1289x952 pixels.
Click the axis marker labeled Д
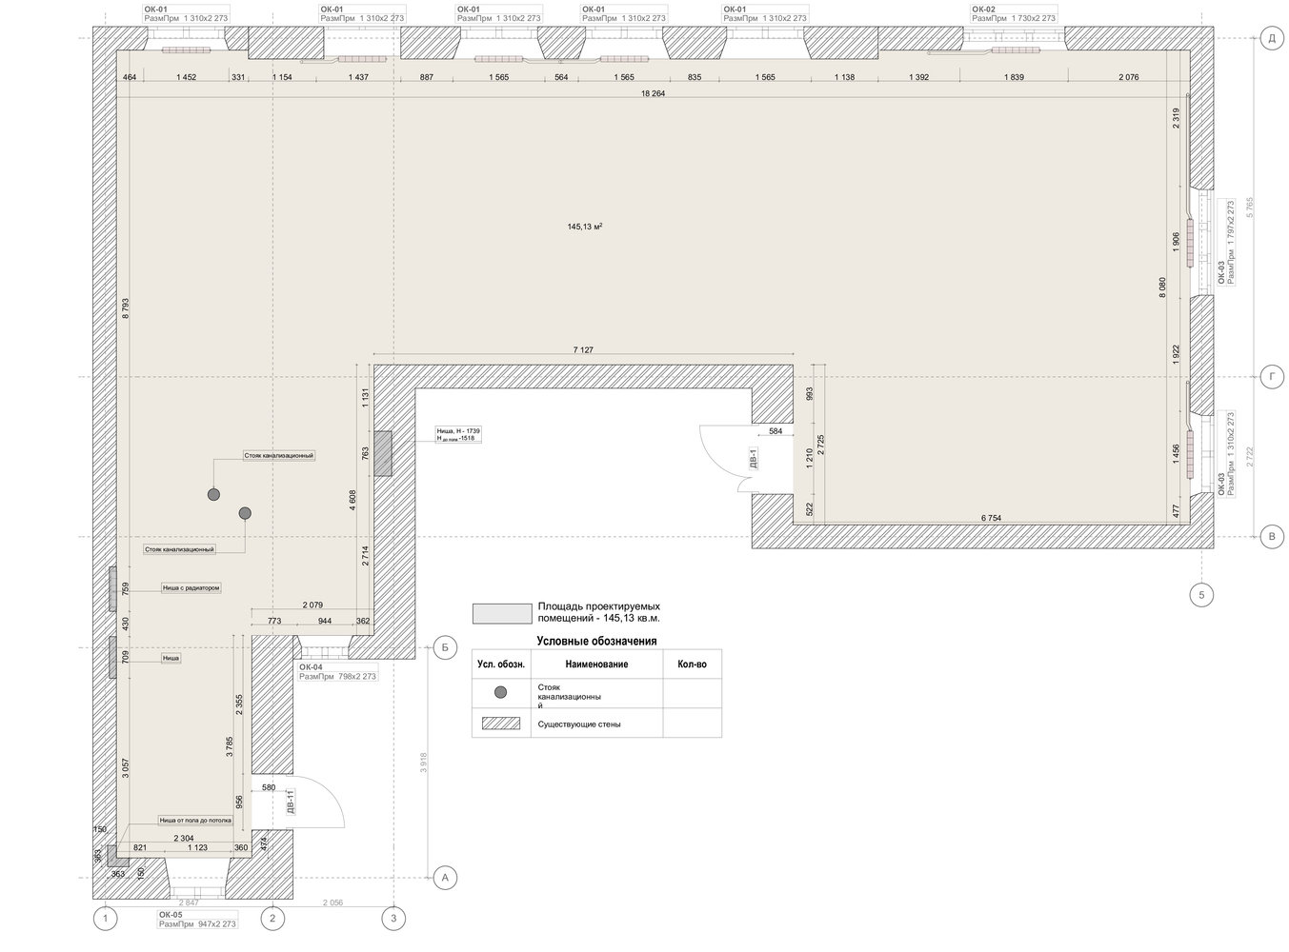pos(1270,38)
